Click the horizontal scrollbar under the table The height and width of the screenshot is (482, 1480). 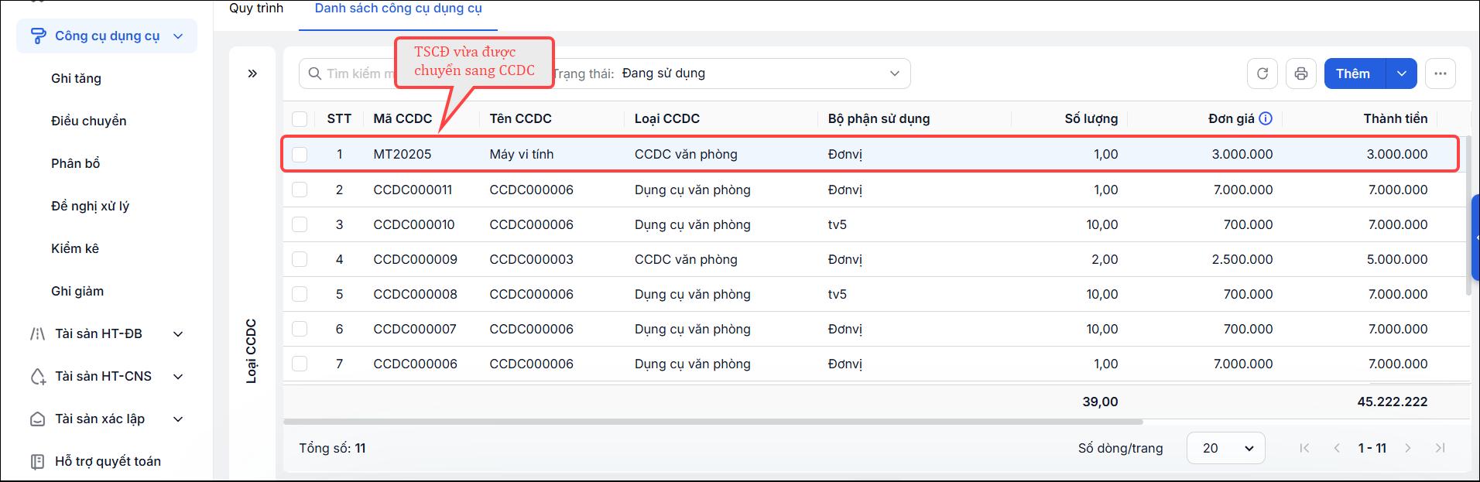click(713, 422)
